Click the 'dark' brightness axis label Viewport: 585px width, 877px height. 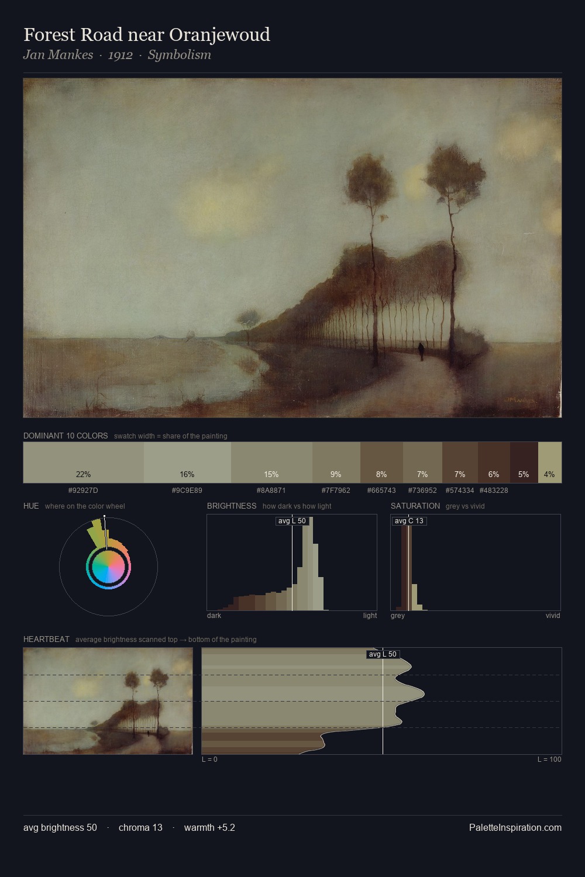pos(214,616)
